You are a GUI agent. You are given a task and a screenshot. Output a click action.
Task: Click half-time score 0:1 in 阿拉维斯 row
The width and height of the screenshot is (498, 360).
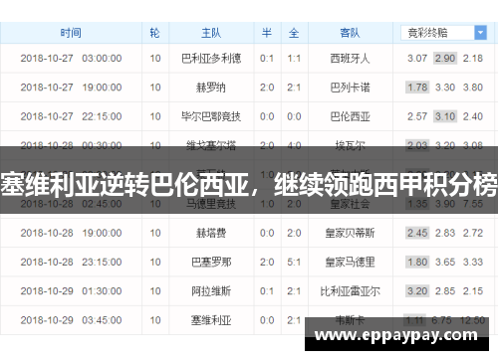[267, 291]
